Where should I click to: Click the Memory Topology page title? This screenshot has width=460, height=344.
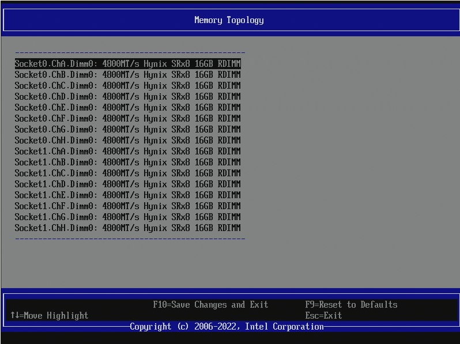229,20
